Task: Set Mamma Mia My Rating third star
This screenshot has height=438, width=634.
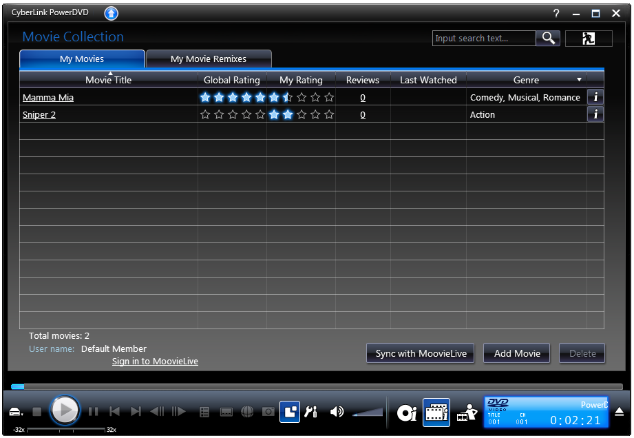Action: (x=302, y=97)
